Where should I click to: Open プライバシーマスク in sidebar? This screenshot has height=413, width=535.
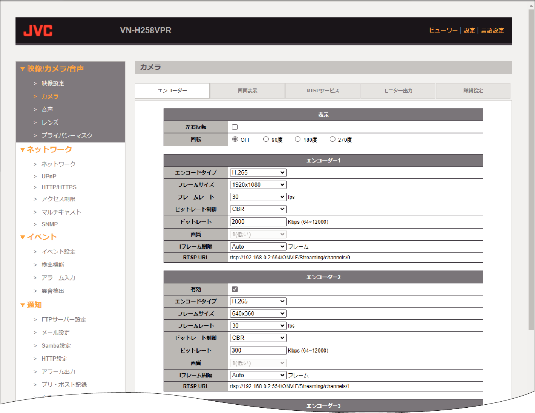67,135
